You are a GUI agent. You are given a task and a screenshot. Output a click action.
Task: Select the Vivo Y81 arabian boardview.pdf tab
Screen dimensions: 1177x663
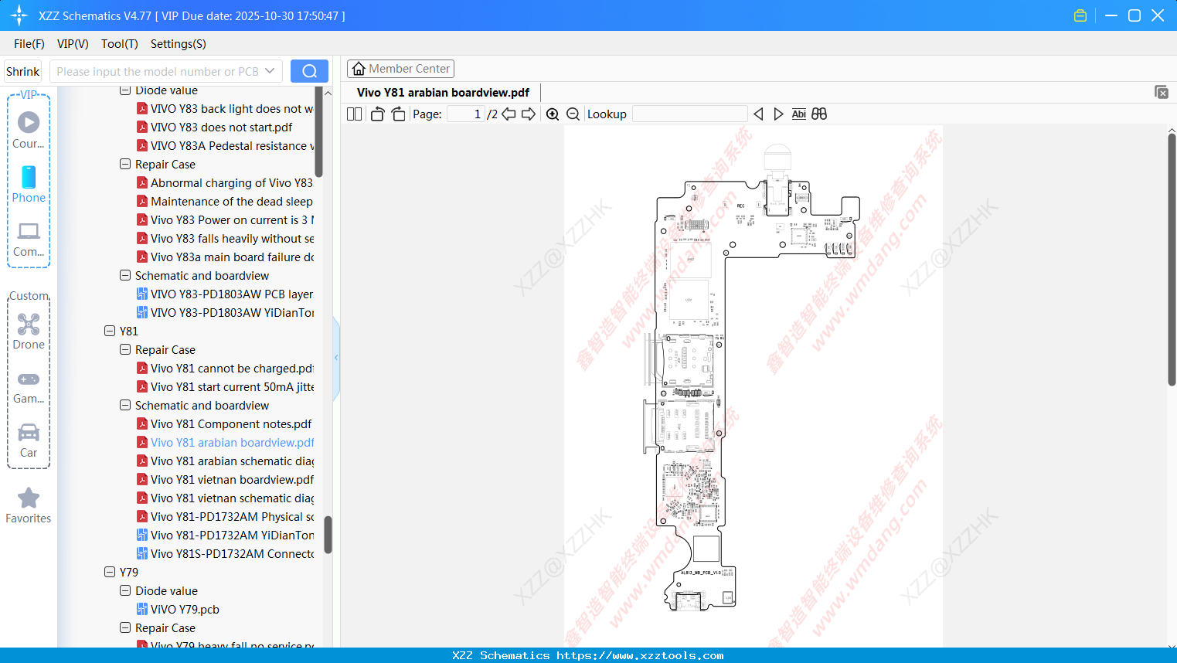click(x=443, y=93)
